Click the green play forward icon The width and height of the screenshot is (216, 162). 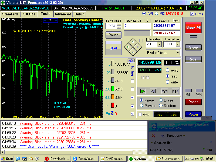click(143, 91)
